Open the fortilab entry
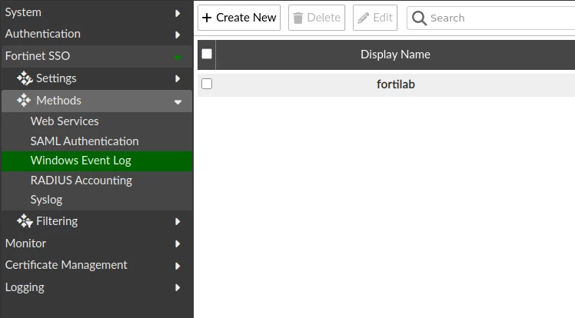This screenshot has height=318, width=575. coord(396,84)
